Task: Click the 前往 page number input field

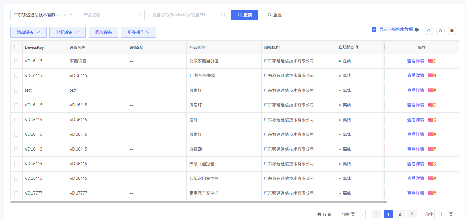Action: [441, 214]
